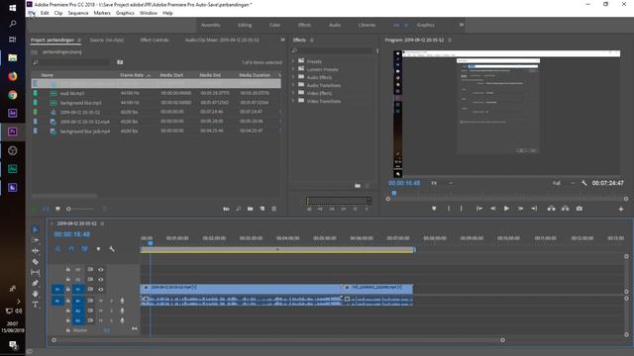
Task: Solo audio track A1
Action: coord(112,301)
